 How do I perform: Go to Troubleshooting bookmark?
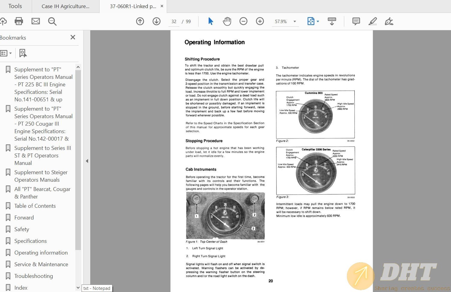(x=34, y=276)
